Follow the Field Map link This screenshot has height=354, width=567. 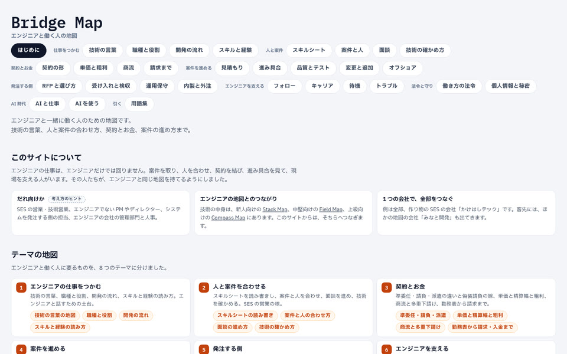tap(331, 209)
